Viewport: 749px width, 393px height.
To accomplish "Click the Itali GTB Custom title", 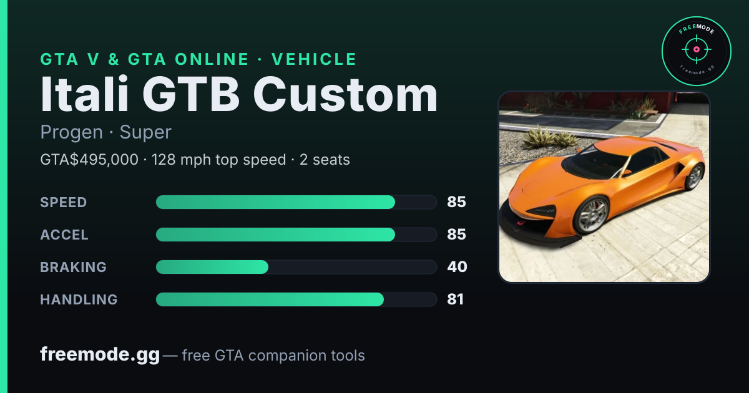I will (x=239, y=95).
